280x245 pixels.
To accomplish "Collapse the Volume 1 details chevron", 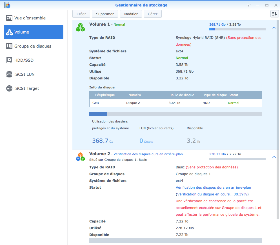I will pos(274,28).
